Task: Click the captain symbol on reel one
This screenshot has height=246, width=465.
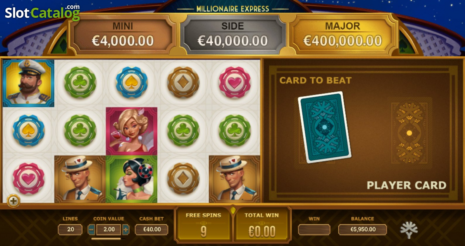Action: point(29,83)
